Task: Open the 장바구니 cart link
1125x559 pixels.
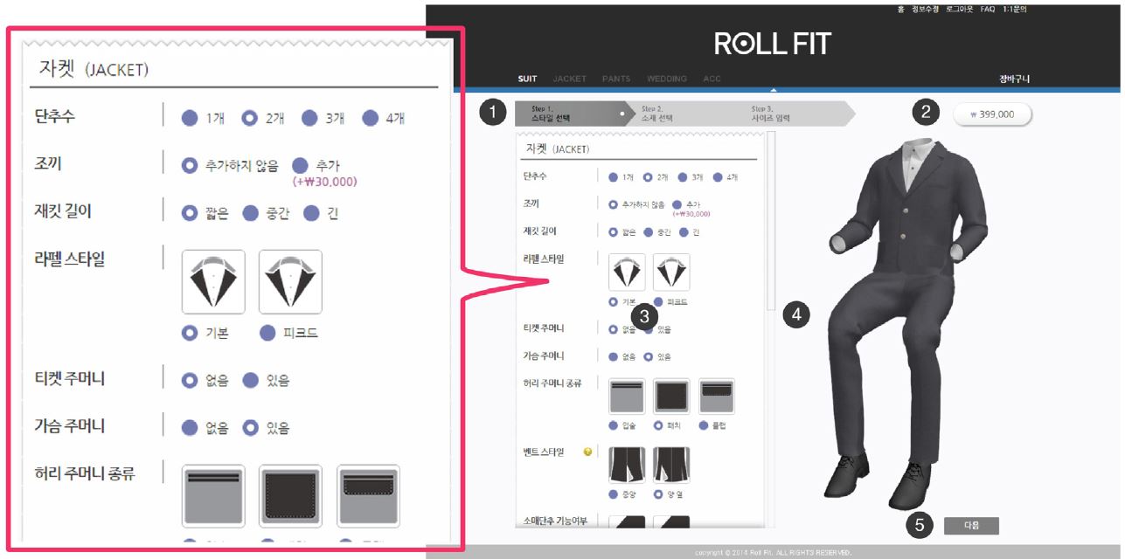Action: click(x=1014, y=79)
